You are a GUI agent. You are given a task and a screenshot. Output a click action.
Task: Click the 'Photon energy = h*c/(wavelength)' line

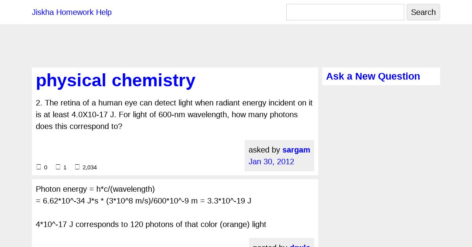tap(95, 189)
